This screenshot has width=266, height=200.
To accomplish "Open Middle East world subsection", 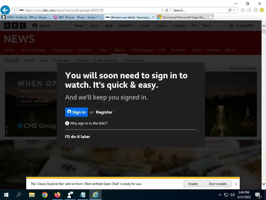I will [134, 60].
